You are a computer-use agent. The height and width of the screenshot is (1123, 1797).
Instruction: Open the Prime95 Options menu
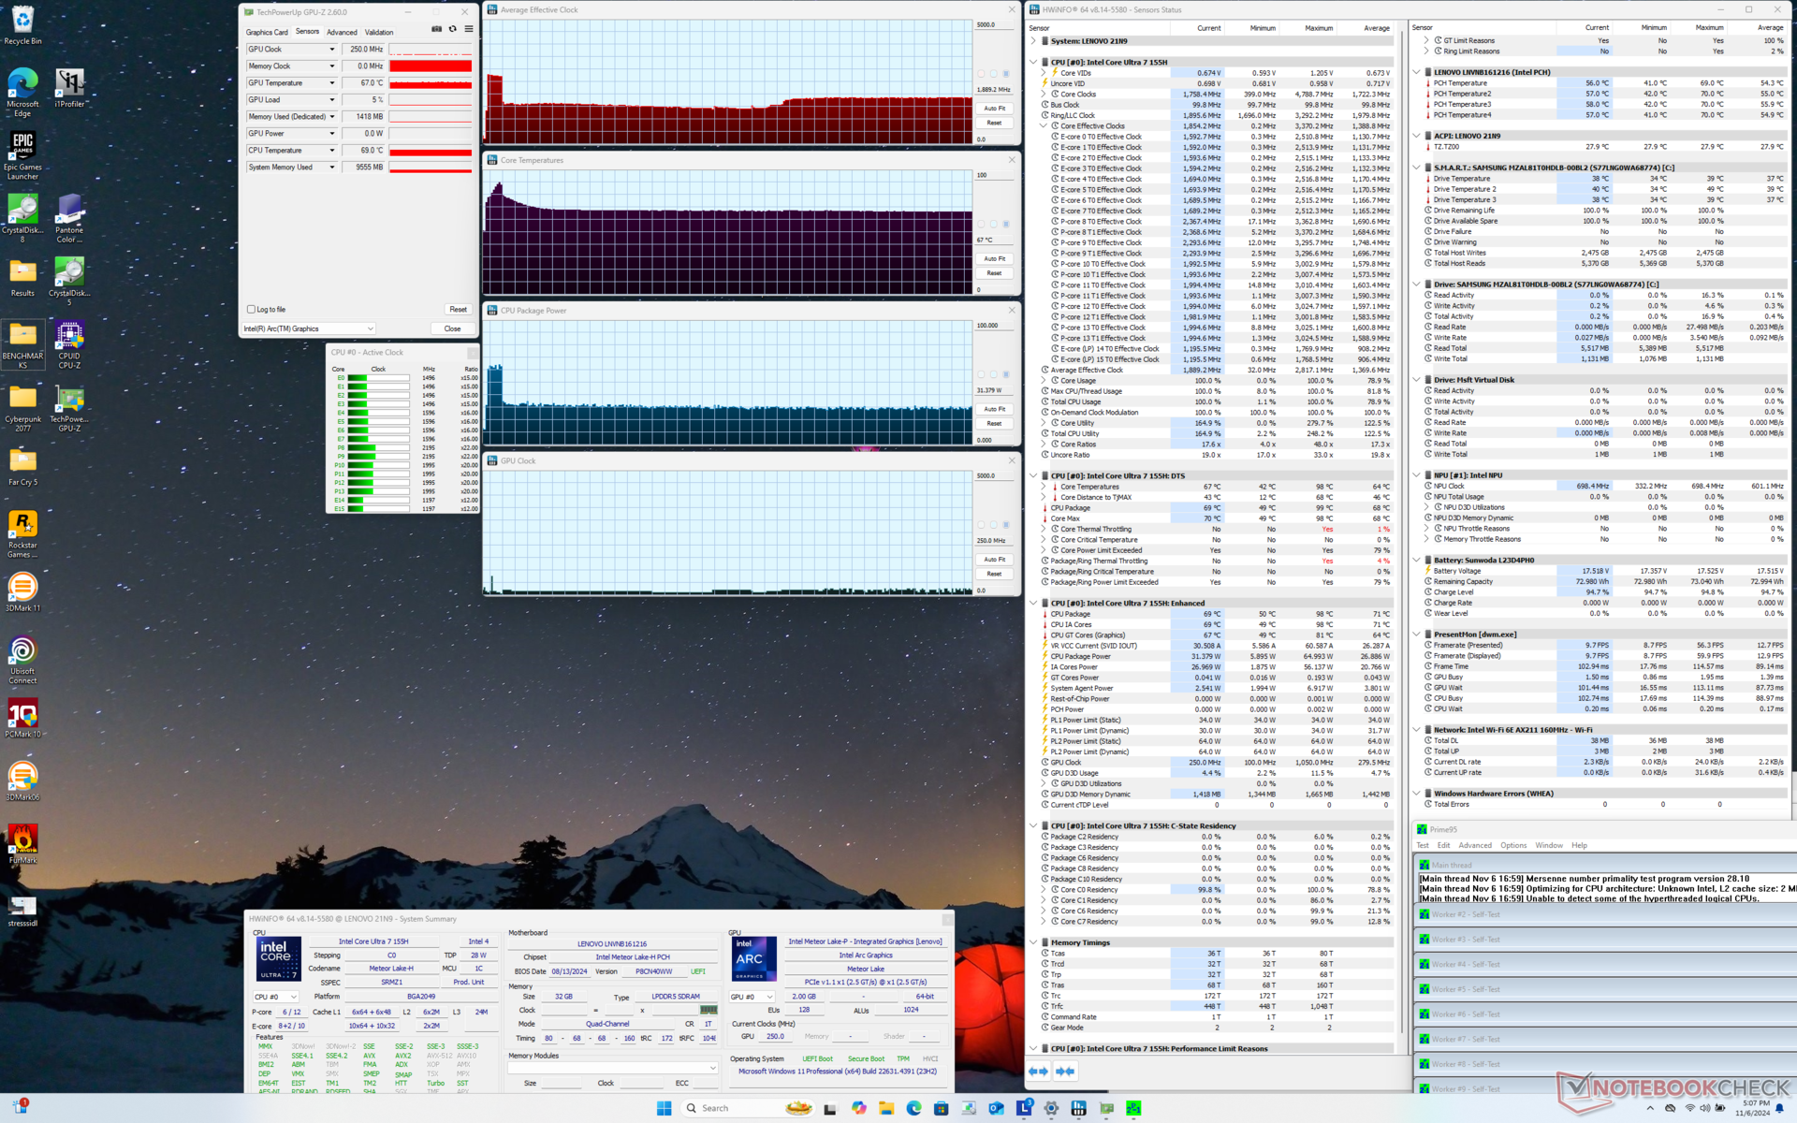[1513, 845]
